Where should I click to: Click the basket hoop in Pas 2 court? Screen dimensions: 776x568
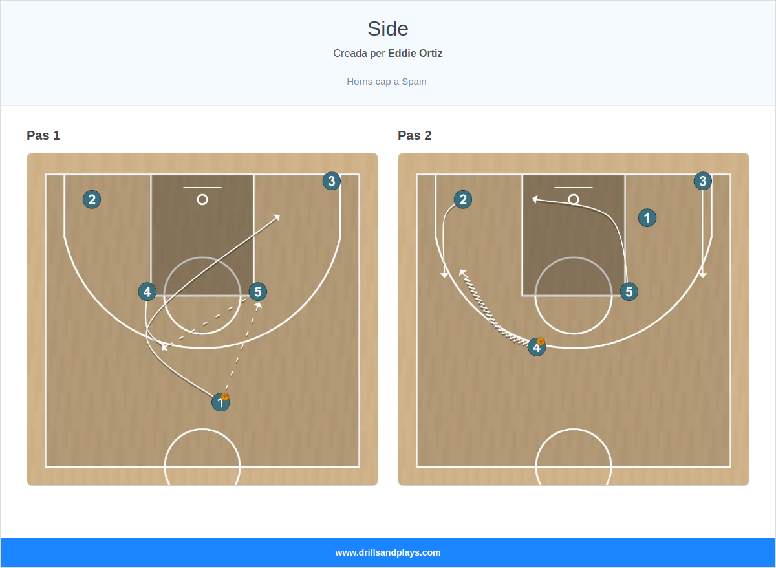[x=574, y=199]
